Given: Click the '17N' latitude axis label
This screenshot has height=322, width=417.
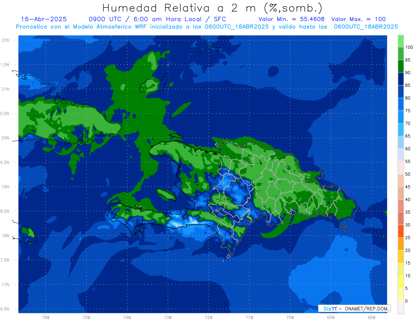Looking at the screenshot, I should click(6, 284).
